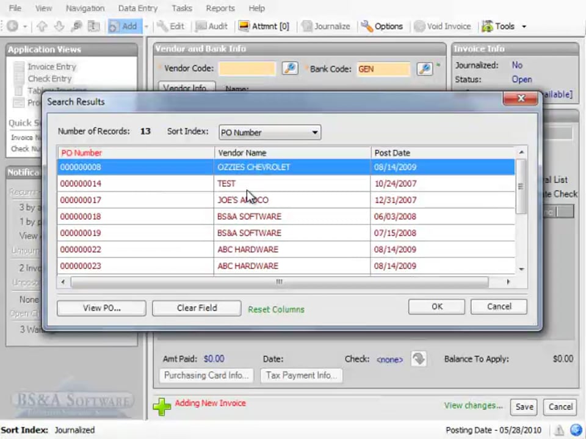Click the down arrow record icon
Screen dimensions: 586x439
pos(59,26)
